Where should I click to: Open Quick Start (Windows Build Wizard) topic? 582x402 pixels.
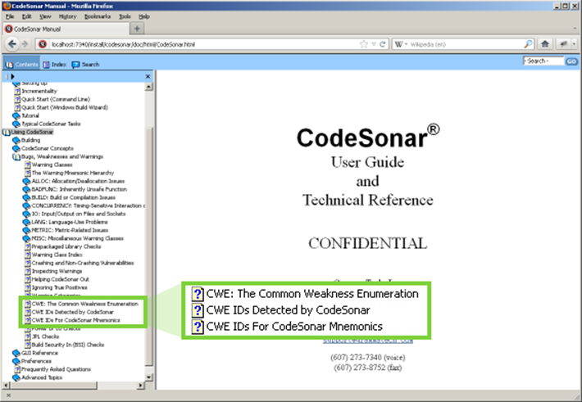(65, 107)
